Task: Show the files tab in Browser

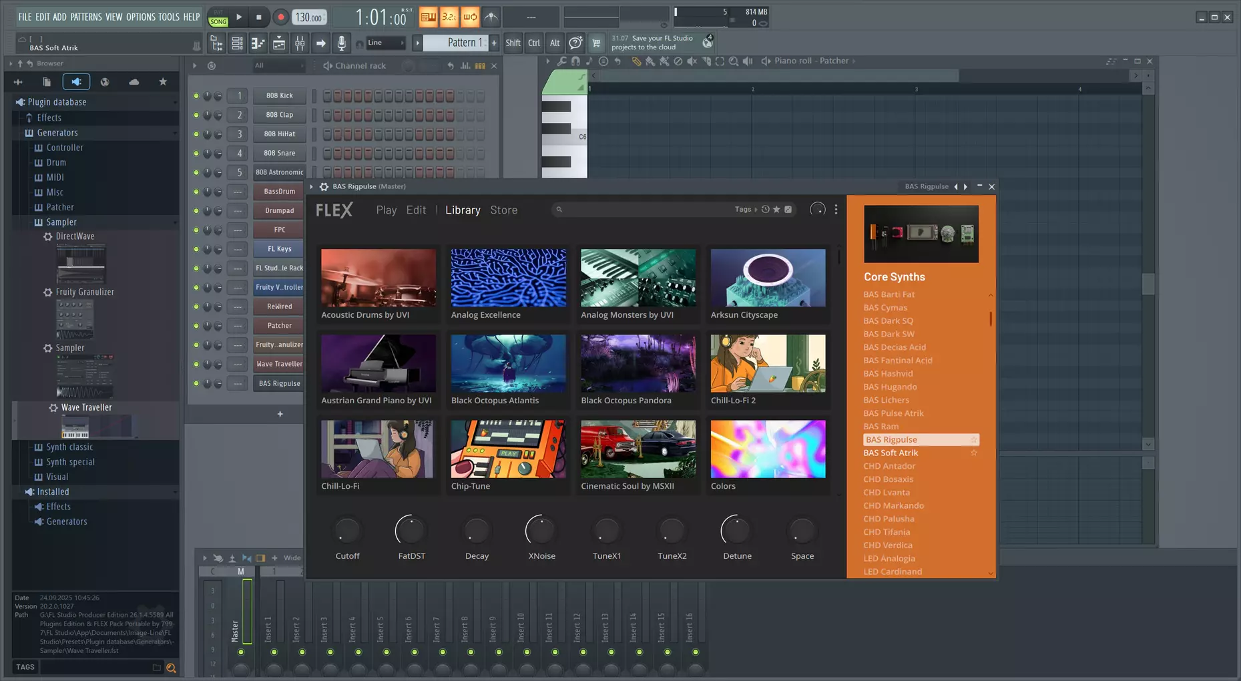Action: [47, 82]
